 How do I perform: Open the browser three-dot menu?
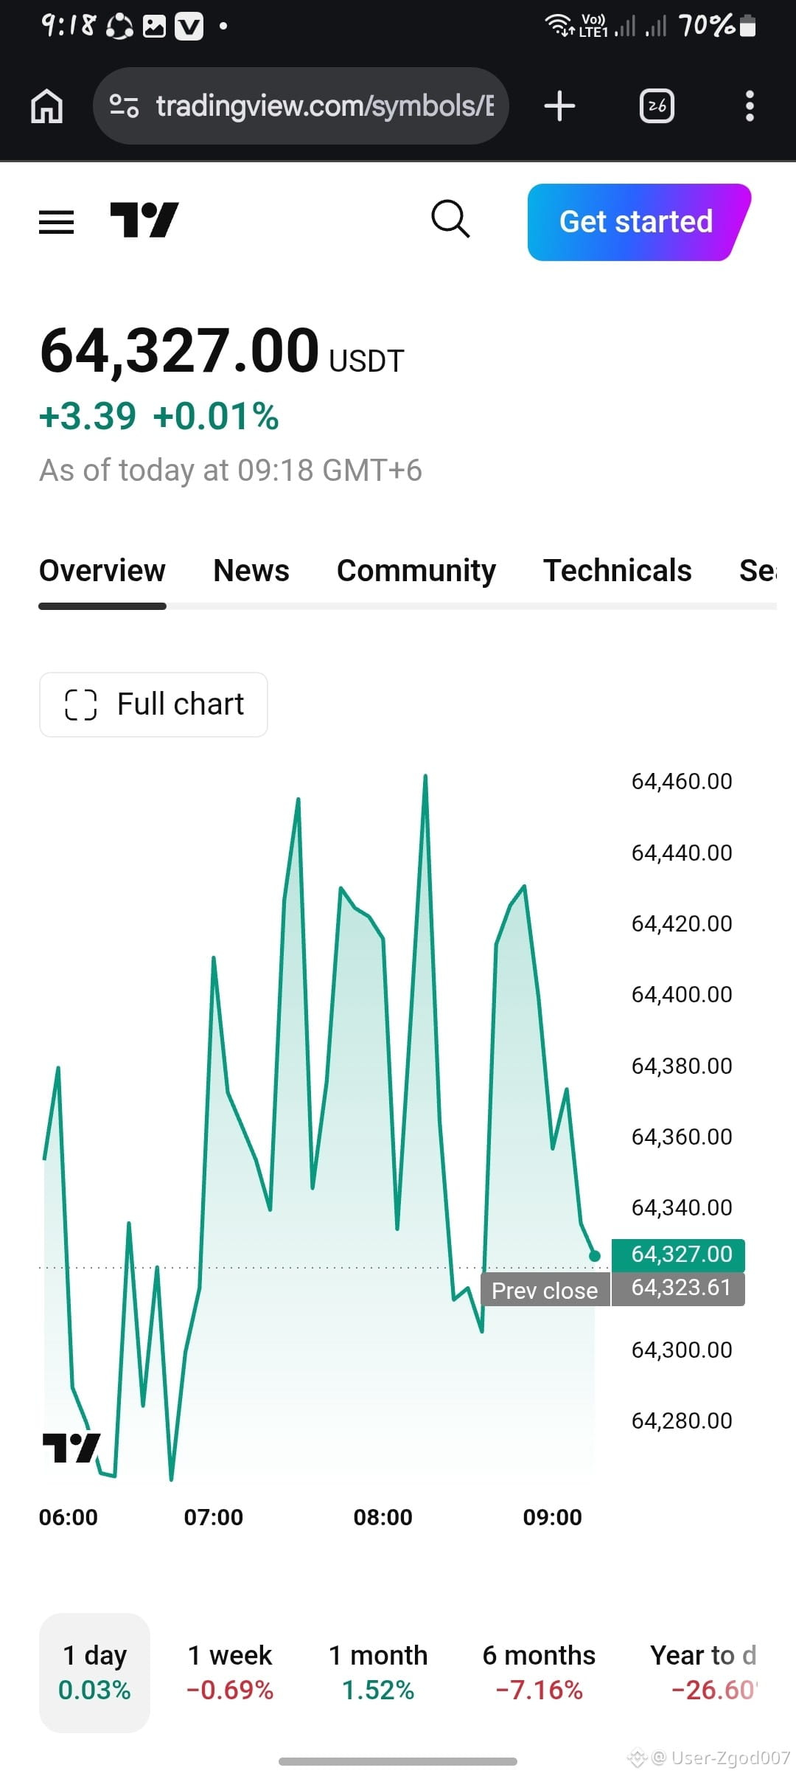click(x=750, y=106)
